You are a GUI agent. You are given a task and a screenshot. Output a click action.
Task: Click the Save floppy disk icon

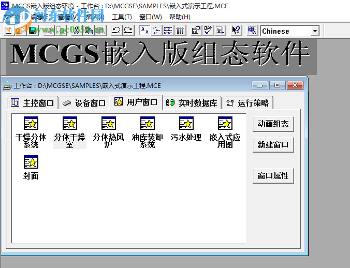click(33, 31)
